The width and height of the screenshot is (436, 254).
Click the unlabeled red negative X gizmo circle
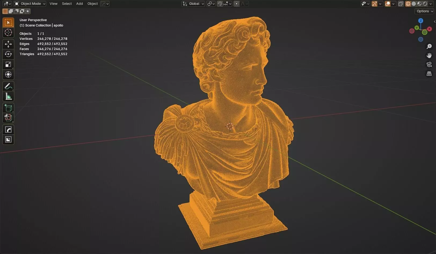tap(412, 31)
